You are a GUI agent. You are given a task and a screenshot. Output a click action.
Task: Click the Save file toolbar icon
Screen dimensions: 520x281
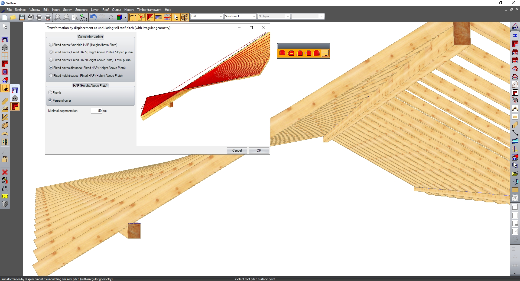[x=22, y=18]
